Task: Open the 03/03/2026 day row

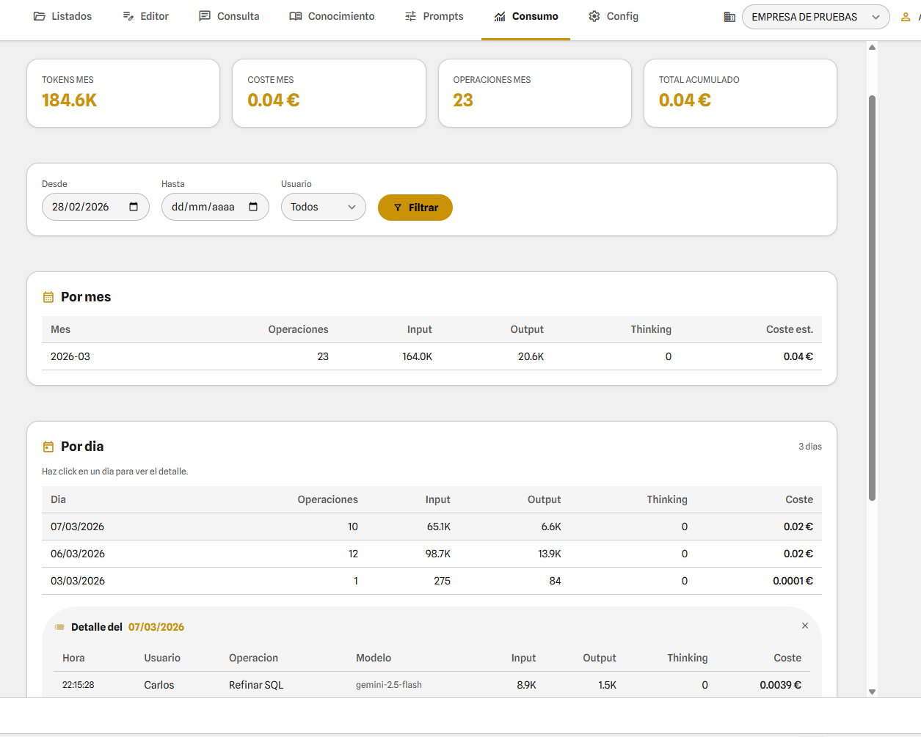Action: tap(432, 581)
